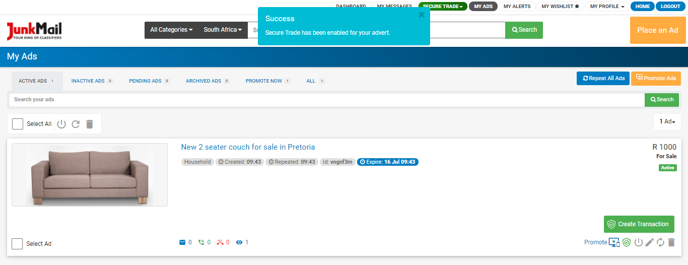Click the bulk delete trash icon beside Select All
Image resolution: width=688 pixels, height=265 pixels.
click(x=90, y=124)
